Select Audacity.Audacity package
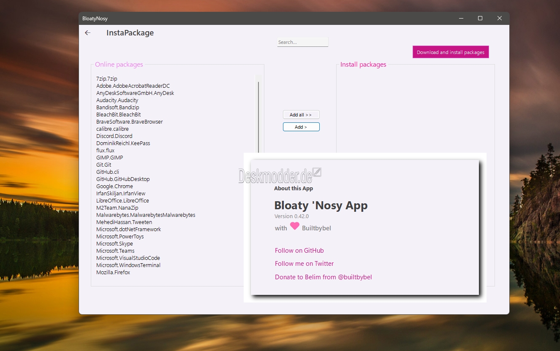 coord(117,100)
